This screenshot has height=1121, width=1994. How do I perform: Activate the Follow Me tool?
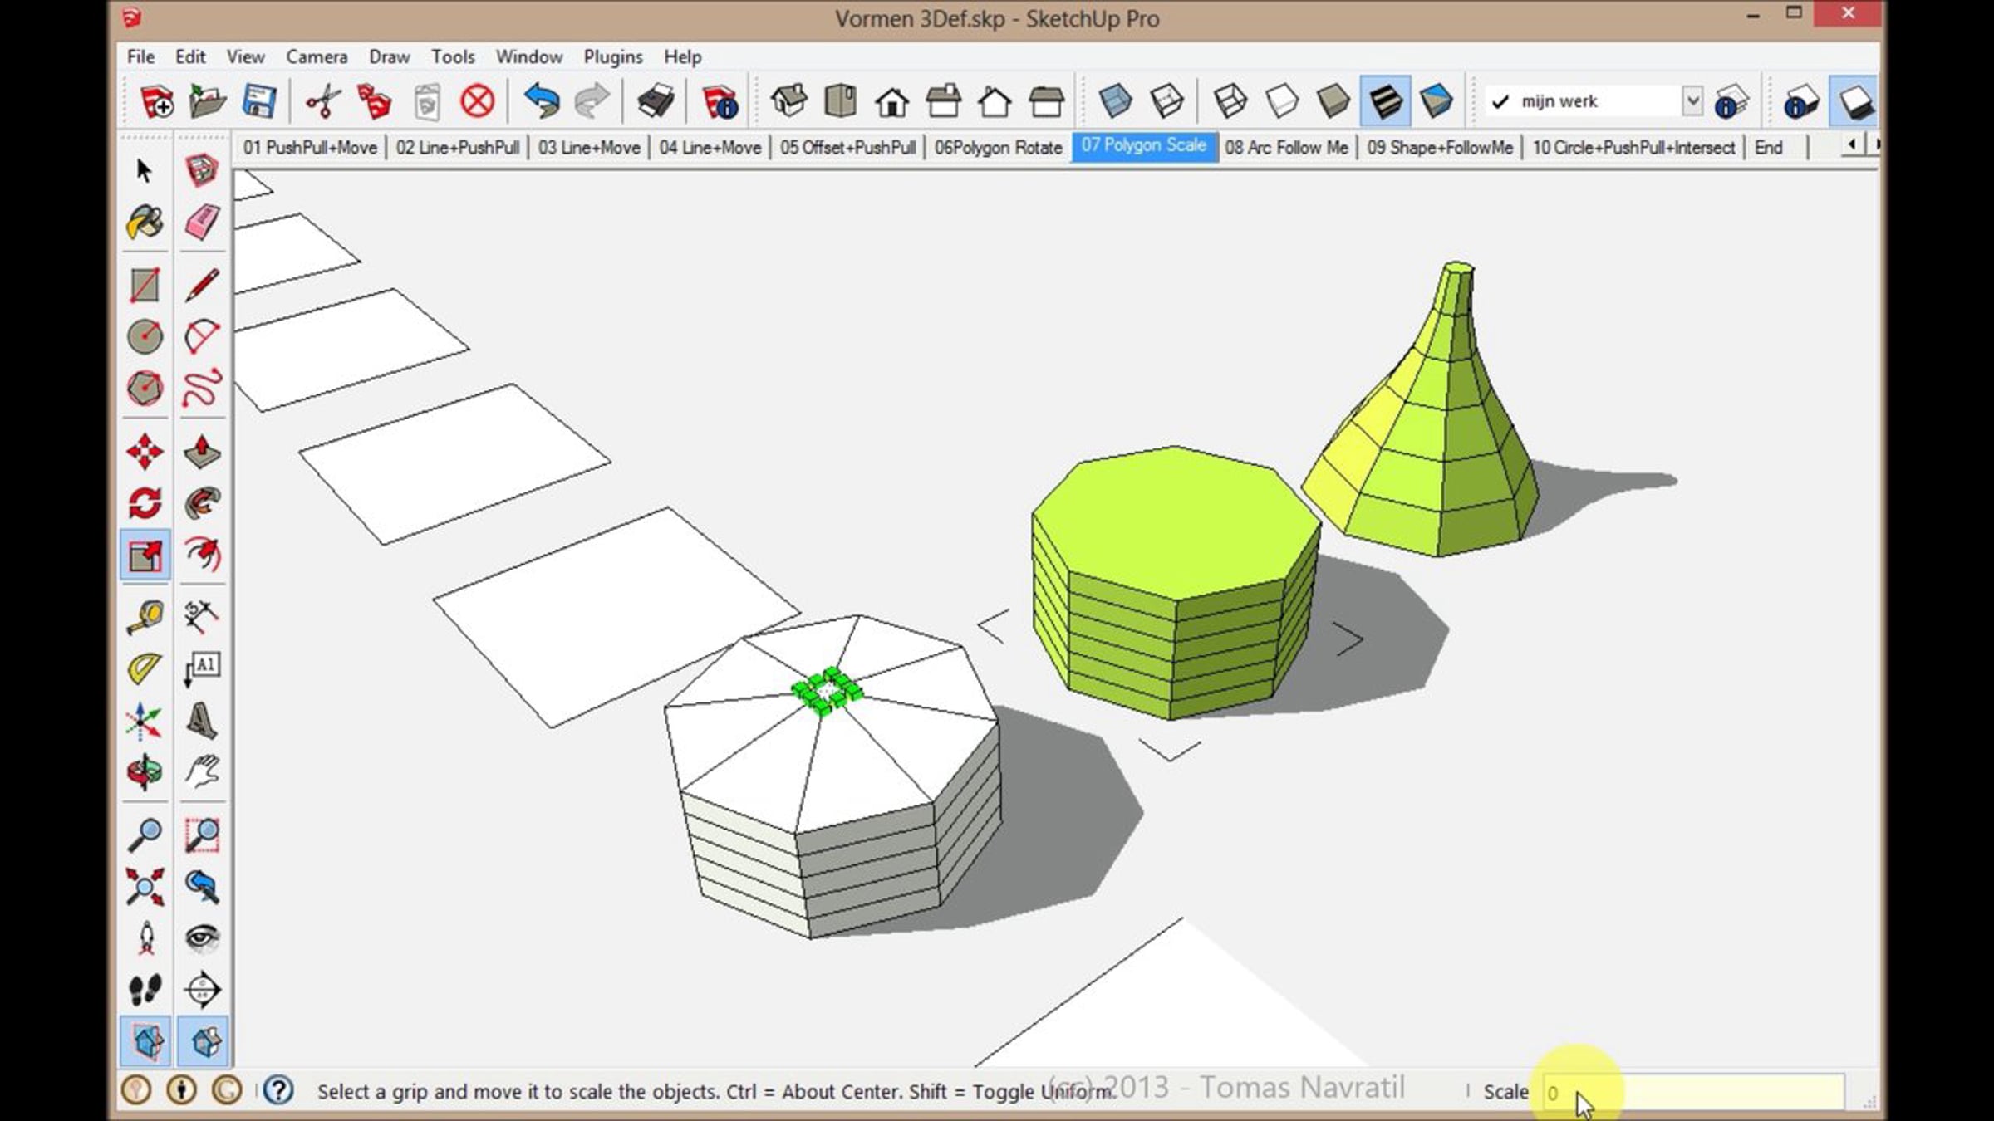[x=202, y=503]
